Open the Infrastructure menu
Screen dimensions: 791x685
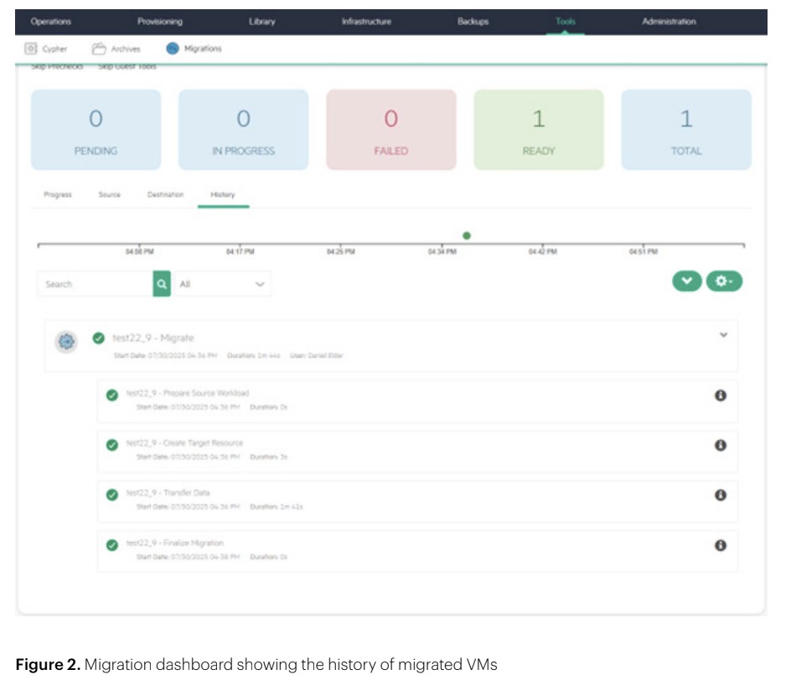click(366, 22)
